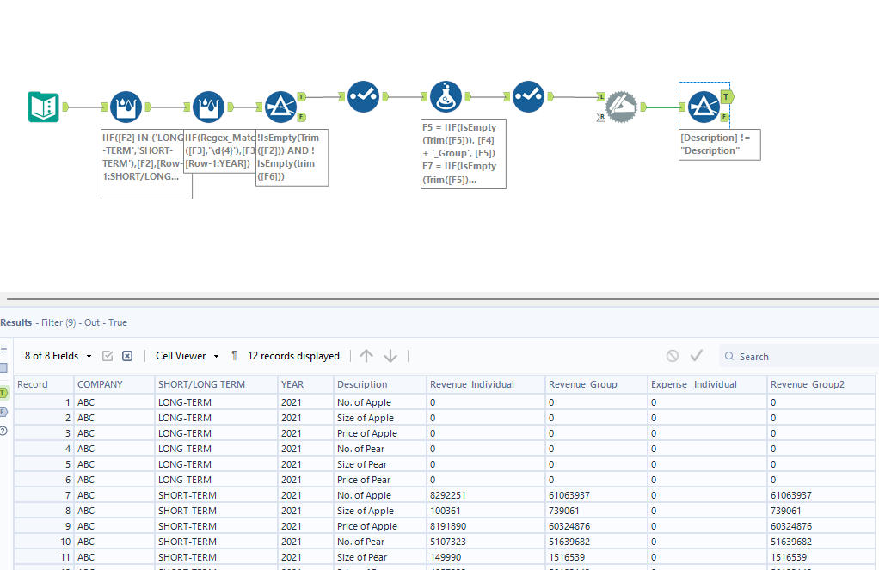Select the first blue Select checkmark tool
Image resolution: width=879 pixels, height=570 pixels.
pyautogui.click(x=363, y=96)
